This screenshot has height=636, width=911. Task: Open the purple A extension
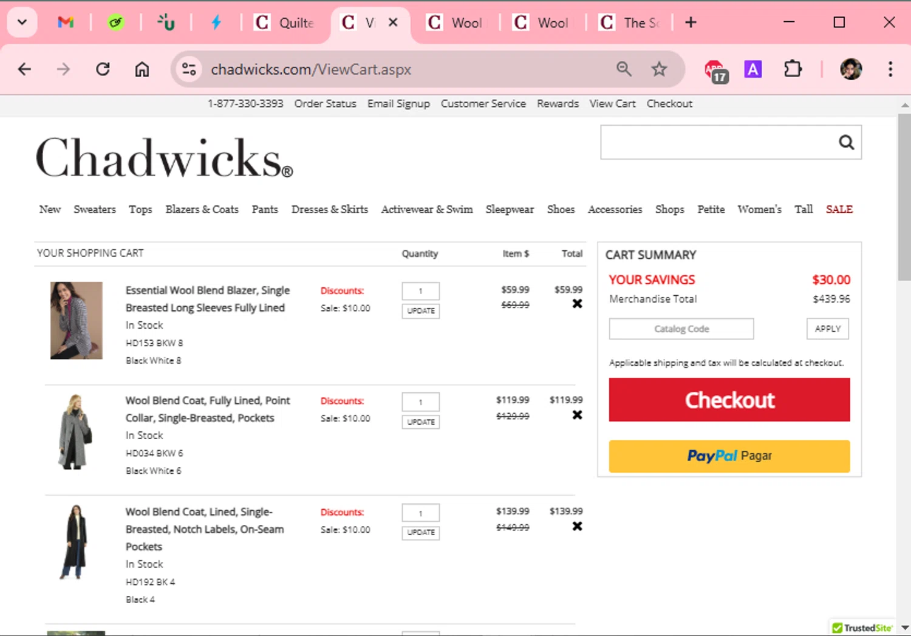tap(753, 69)
